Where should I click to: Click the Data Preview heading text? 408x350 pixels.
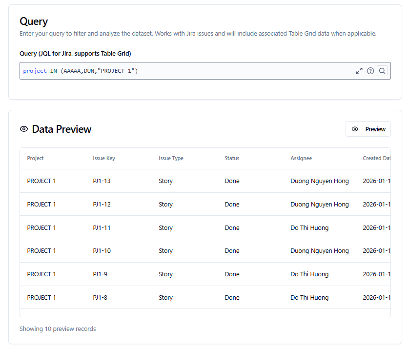(x=61, y=129)
